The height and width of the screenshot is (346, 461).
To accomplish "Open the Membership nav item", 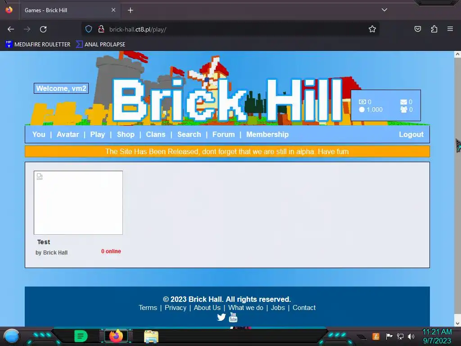I will pos(267,134).
